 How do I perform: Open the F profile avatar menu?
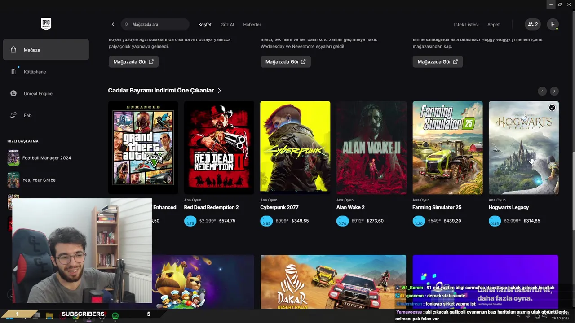(x=553, y=25)
